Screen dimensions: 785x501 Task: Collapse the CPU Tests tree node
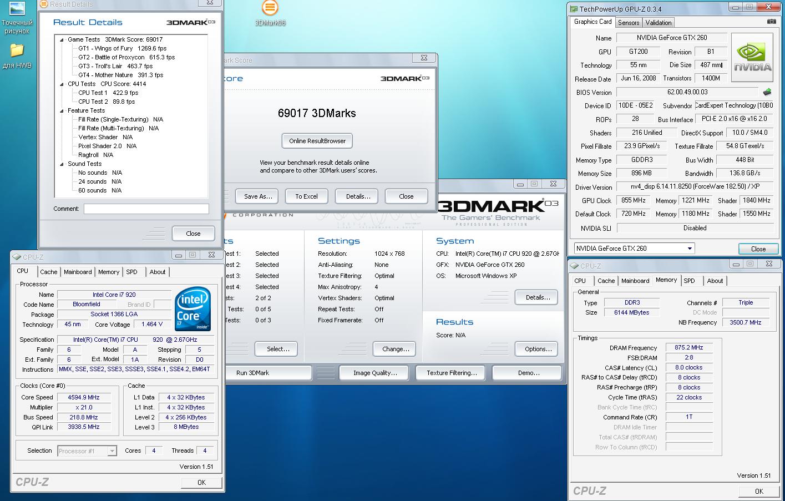pyautogui.click(x=62, y=84)
